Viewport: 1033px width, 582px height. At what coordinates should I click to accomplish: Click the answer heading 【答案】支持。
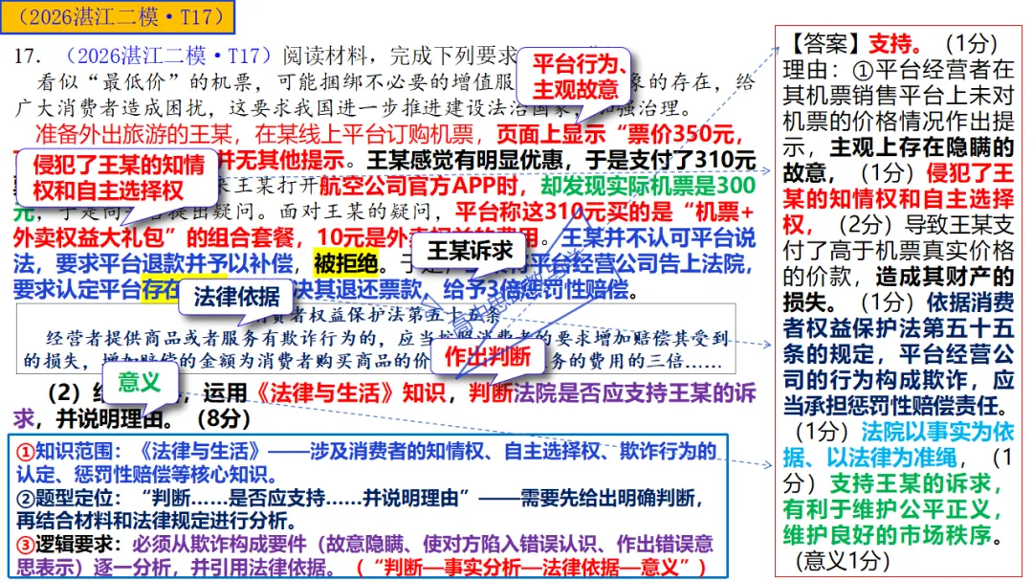point(856,44)
